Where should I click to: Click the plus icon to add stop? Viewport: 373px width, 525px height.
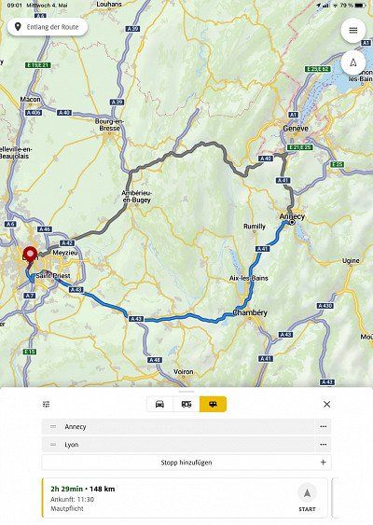[x=323, y=463]
